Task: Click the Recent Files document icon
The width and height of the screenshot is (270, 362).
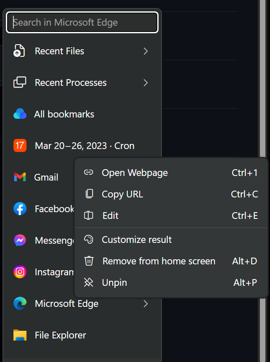Action: click(19, 51)
